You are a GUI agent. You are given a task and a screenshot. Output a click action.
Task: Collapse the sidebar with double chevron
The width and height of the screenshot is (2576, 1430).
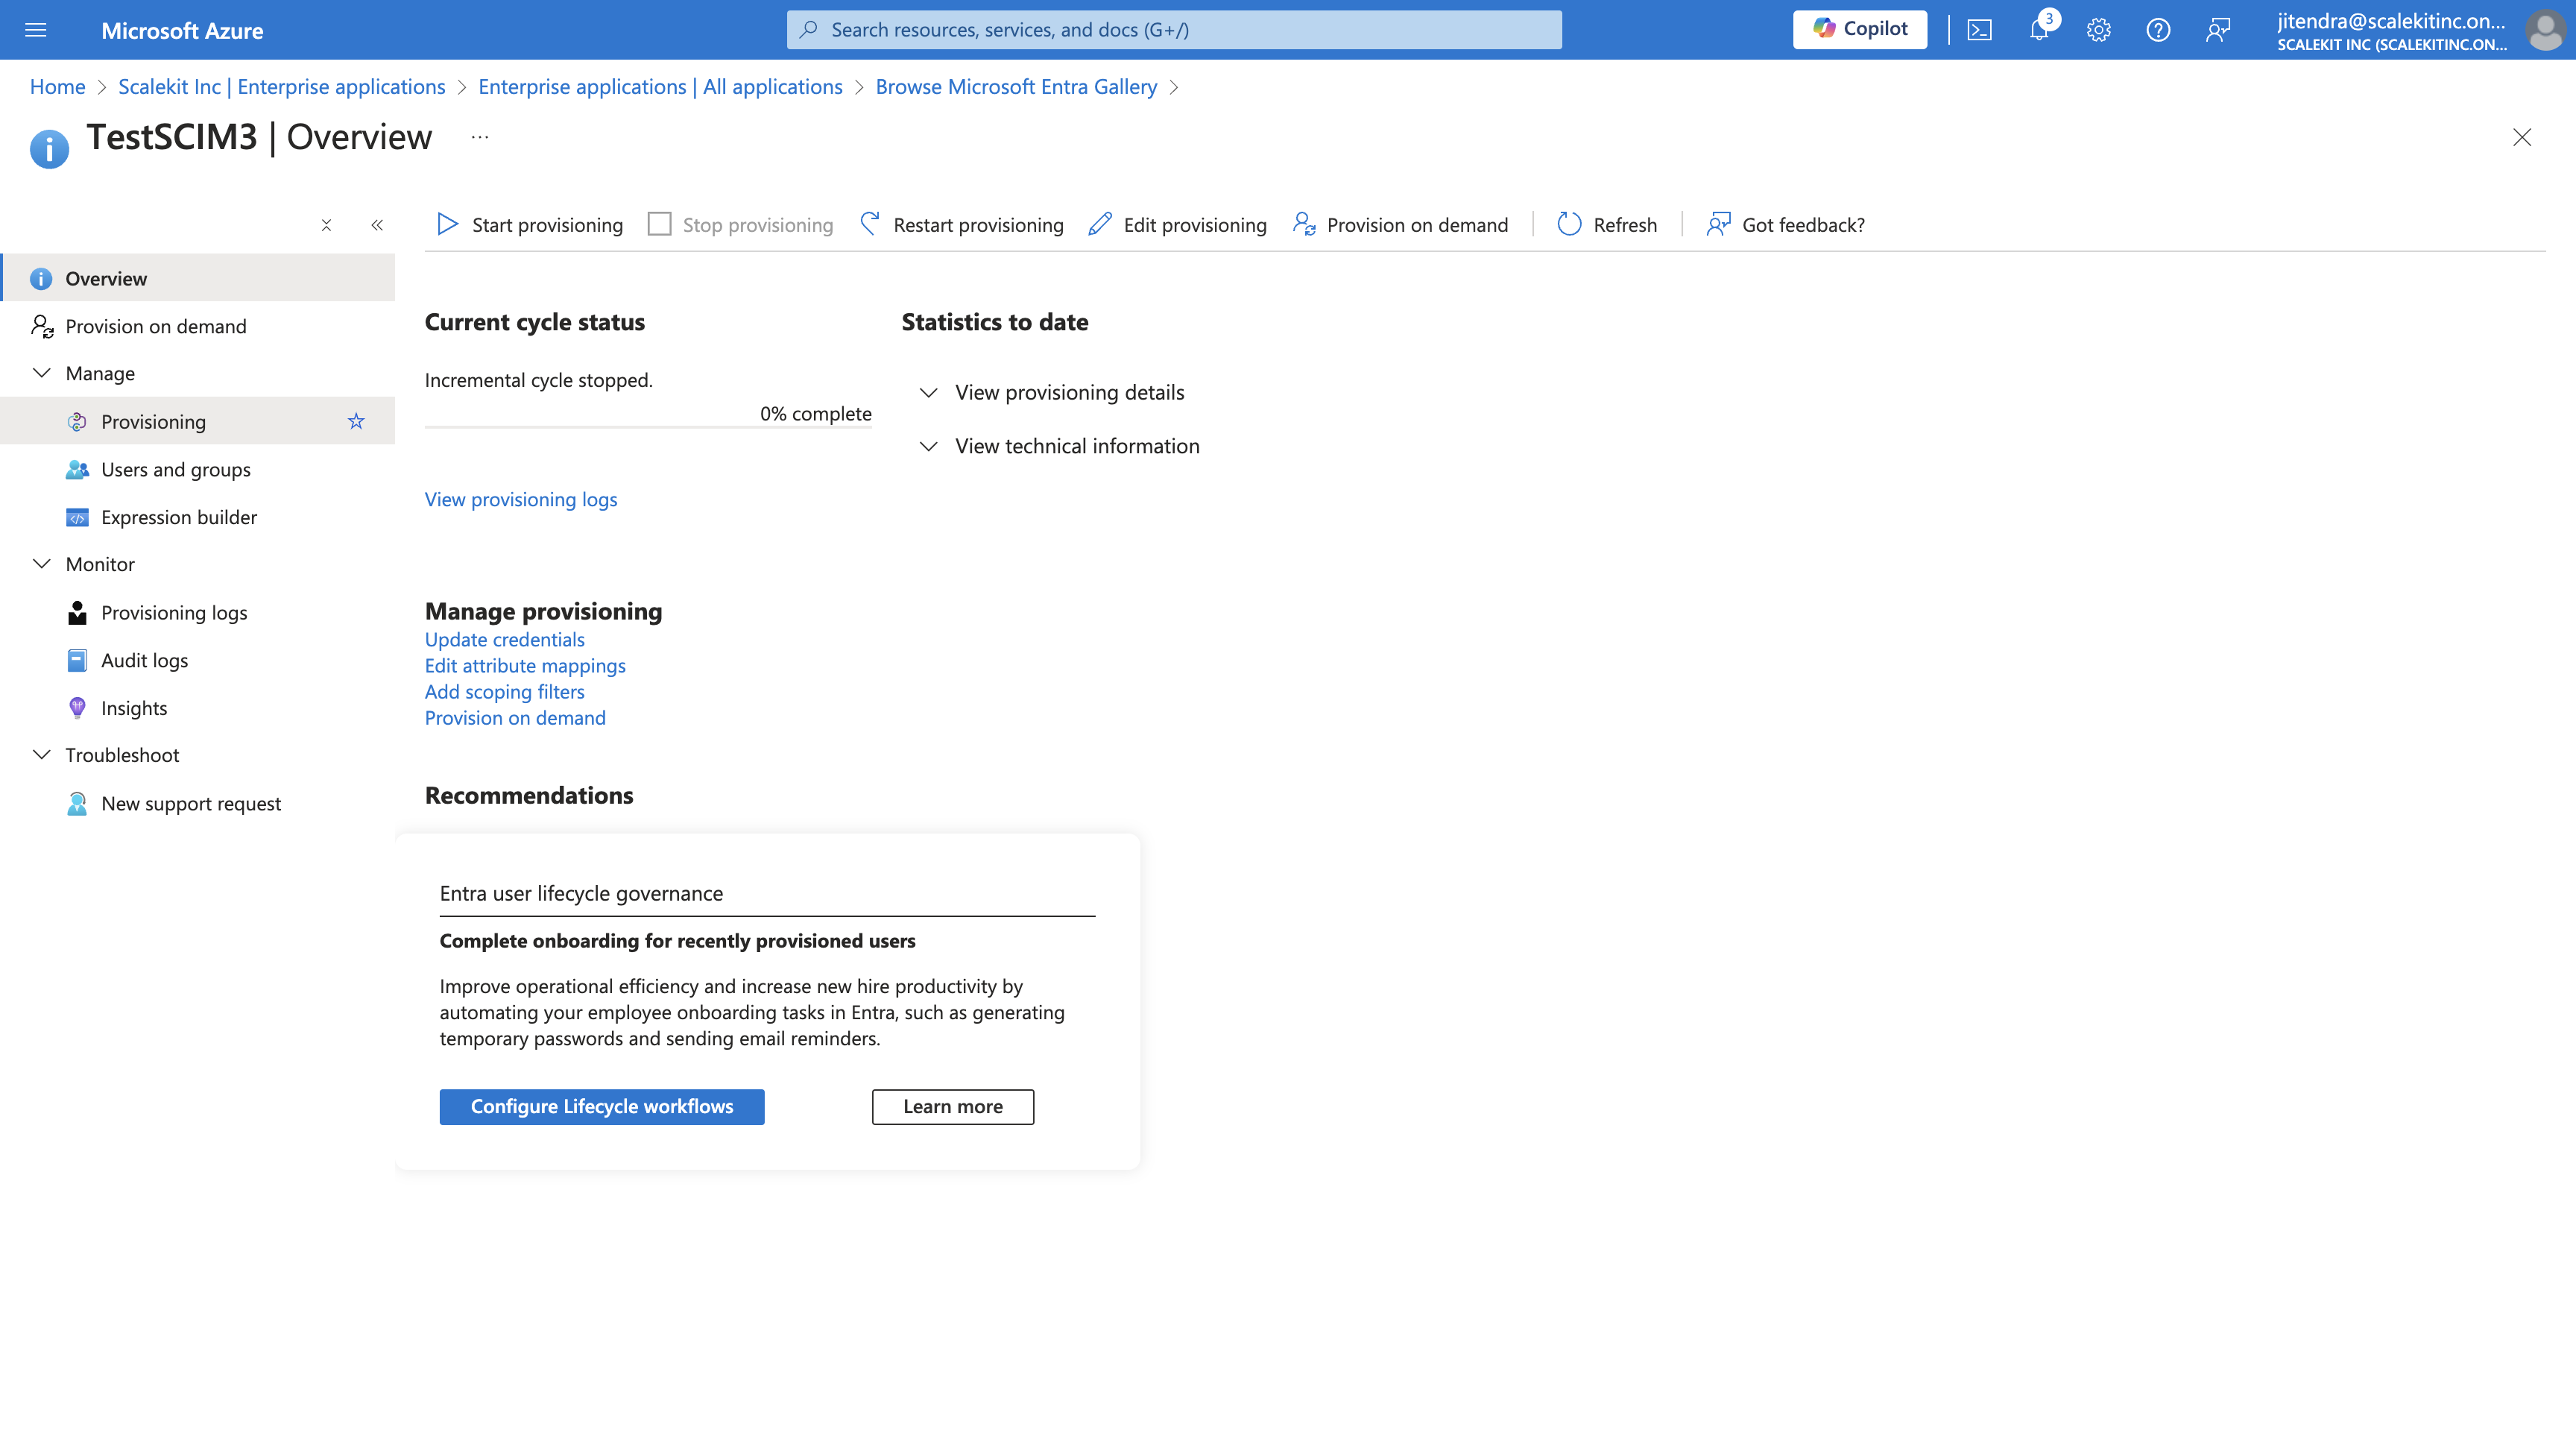(377, 225)
